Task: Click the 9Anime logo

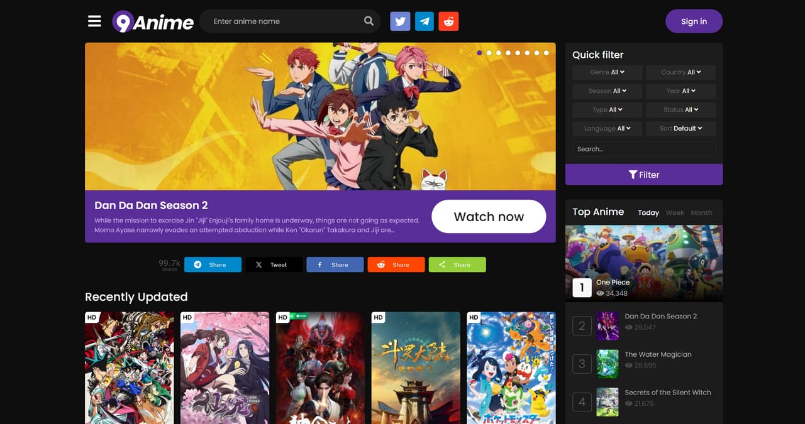Action: (153, 21)
